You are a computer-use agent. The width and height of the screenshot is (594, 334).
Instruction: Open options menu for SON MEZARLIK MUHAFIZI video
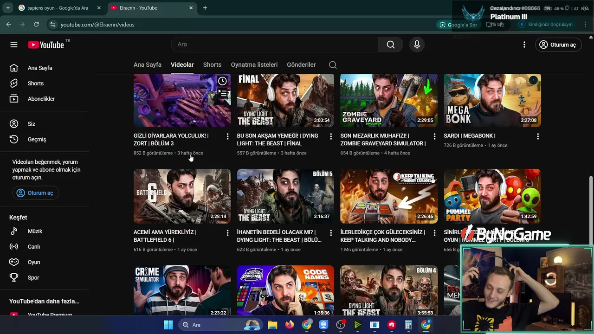tap(434, 136)
